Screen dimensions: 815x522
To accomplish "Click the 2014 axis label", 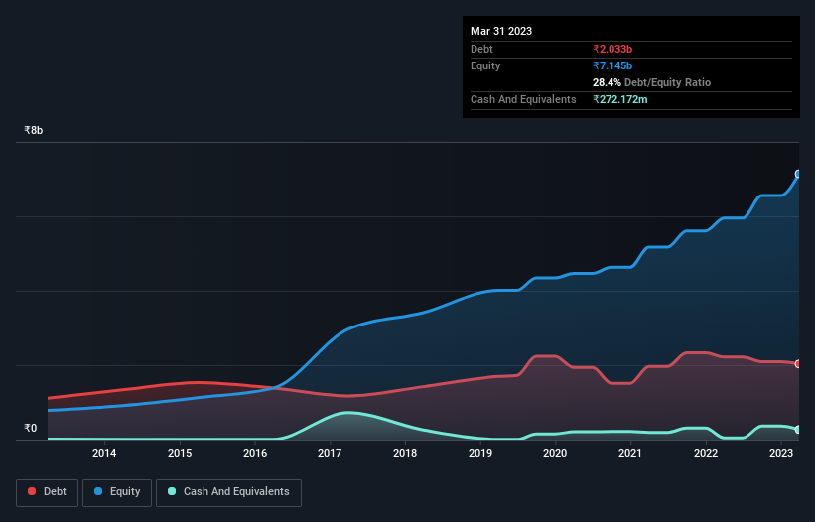I will 104,453.
